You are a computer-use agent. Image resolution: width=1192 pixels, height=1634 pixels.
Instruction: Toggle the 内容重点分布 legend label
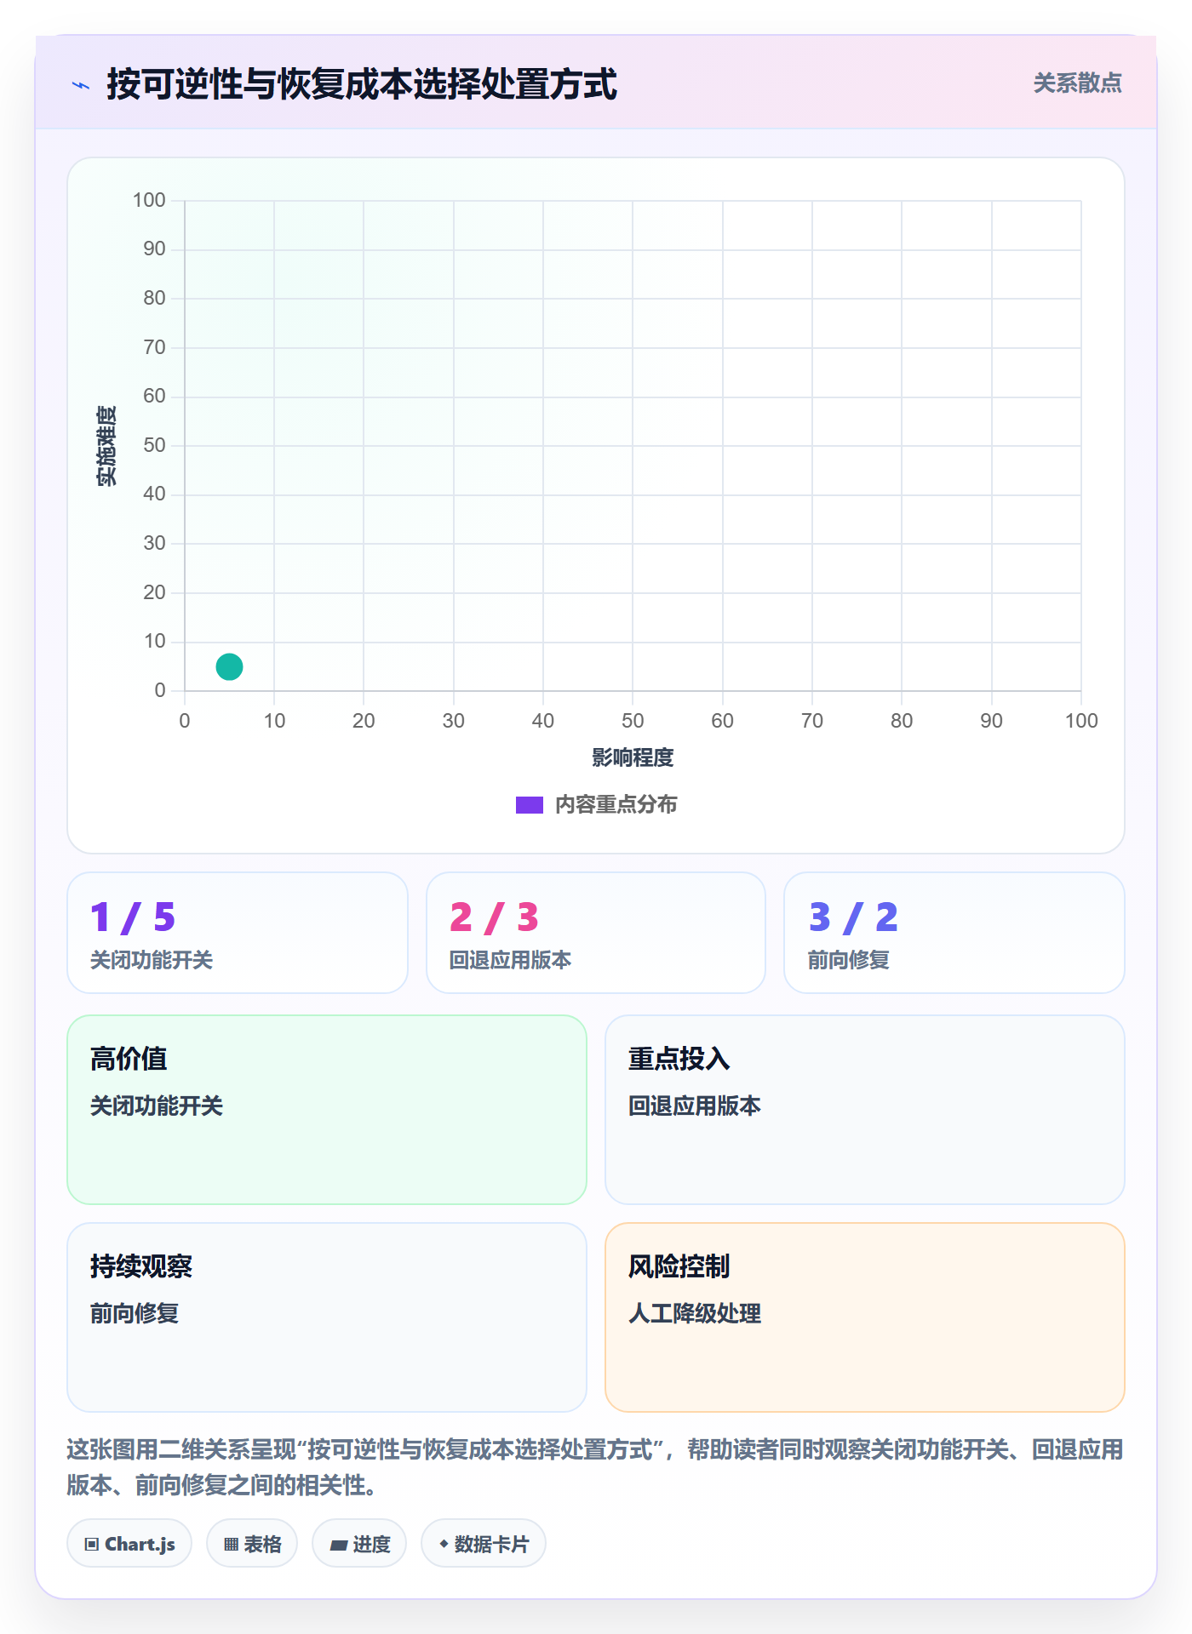pyautogui.click(x=616, y=805)
